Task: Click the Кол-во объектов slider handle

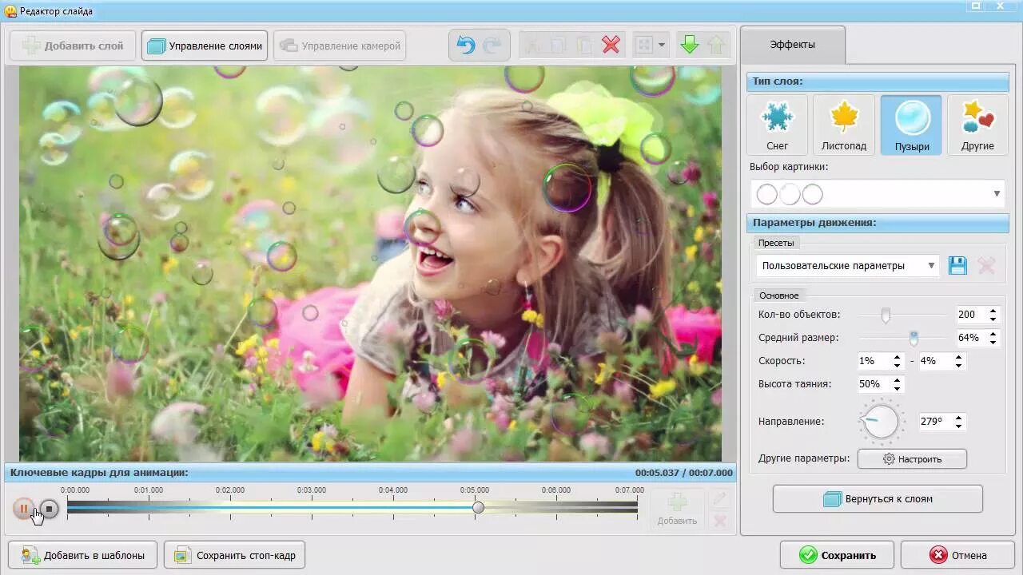Action: [886, 315]
